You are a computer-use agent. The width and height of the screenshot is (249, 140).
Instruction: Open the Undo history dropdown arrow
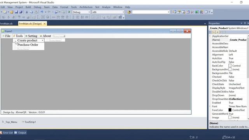46,12
